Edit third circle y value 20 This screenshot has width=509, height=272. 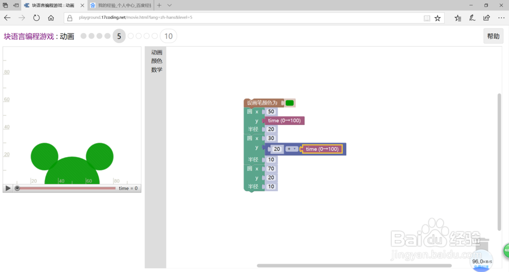(x=271, y=178)
